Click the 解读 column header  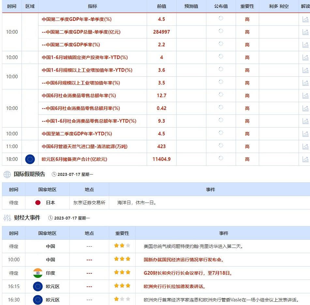click(306, 6)
